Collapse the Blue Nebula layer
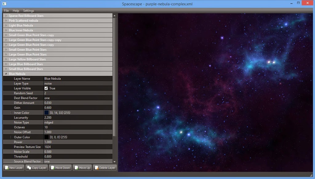The image size is (315, 179). [x=6, y=74]
